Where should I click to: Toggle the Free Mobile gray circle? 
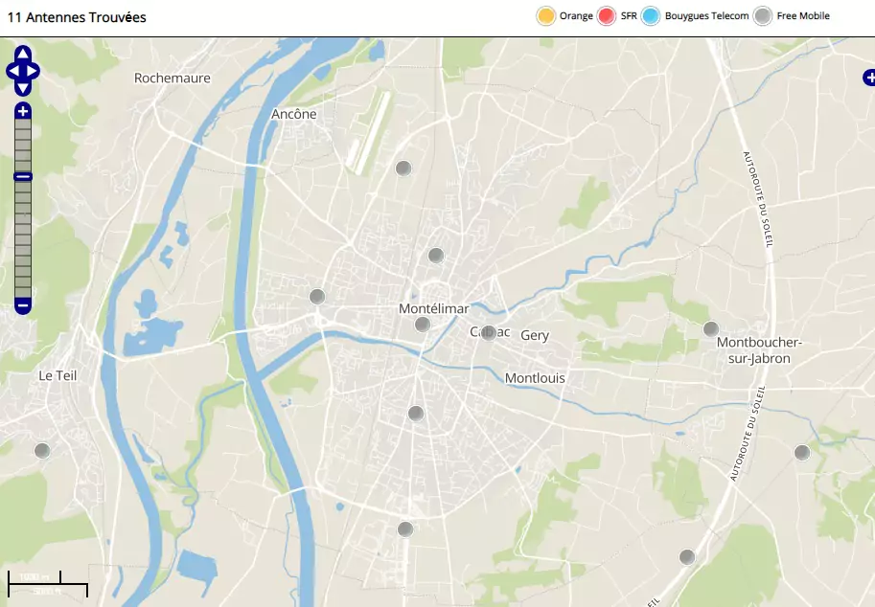pos(763,16)
